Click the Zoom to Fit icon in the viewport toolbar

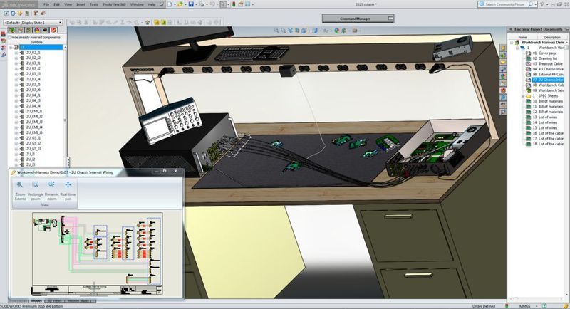pos(277,31)
